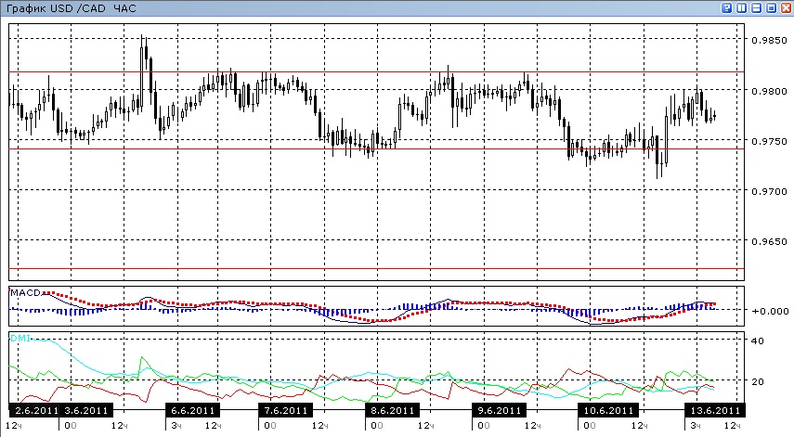
Task: Select the 10.6.2011 date marker
Action: [608, 410]
